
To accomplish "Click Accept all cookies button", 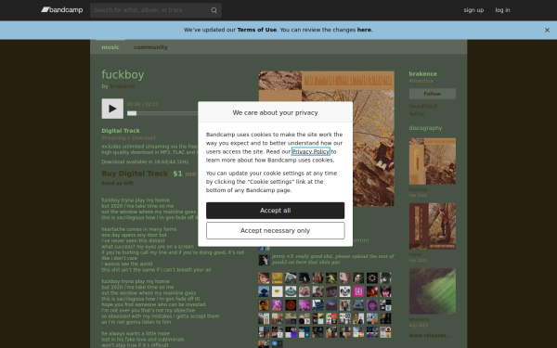I will [276, 211].
